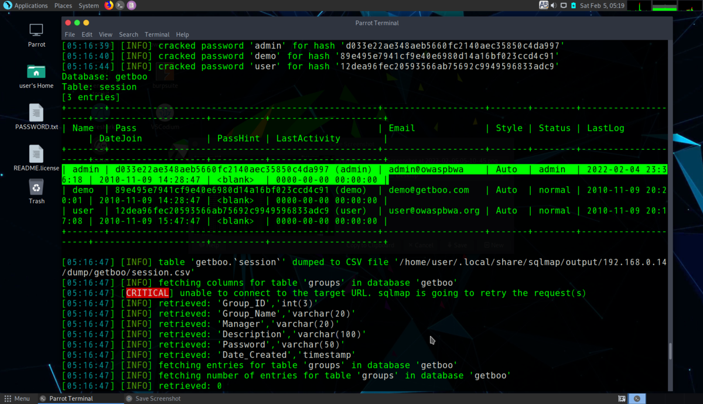
Task: Click the volume speaker icon
Action: tap(554, 5)
